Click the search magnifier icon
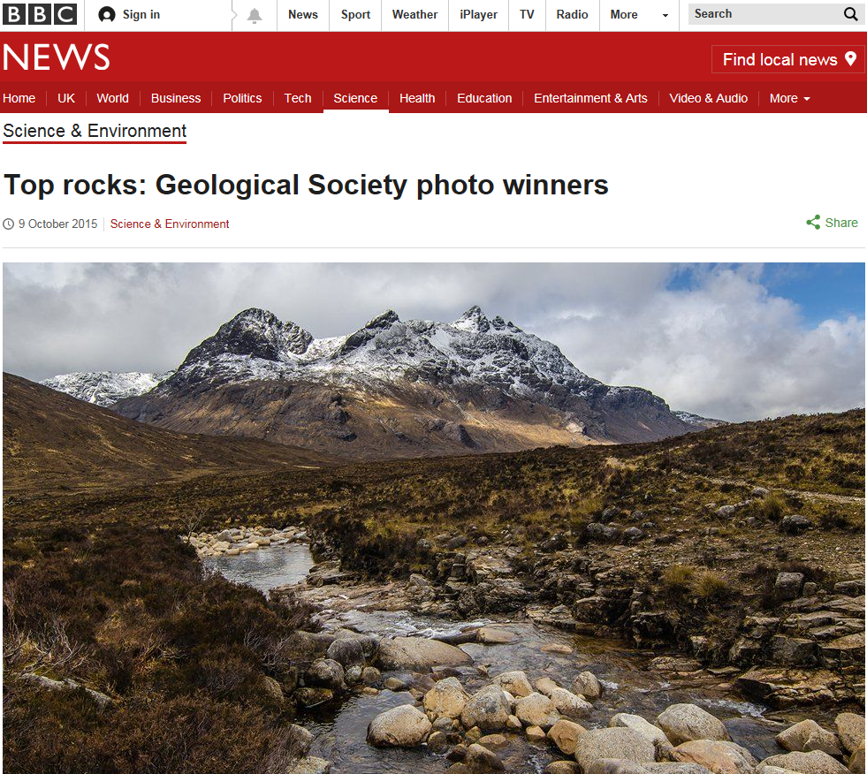 tap(851, 14)
